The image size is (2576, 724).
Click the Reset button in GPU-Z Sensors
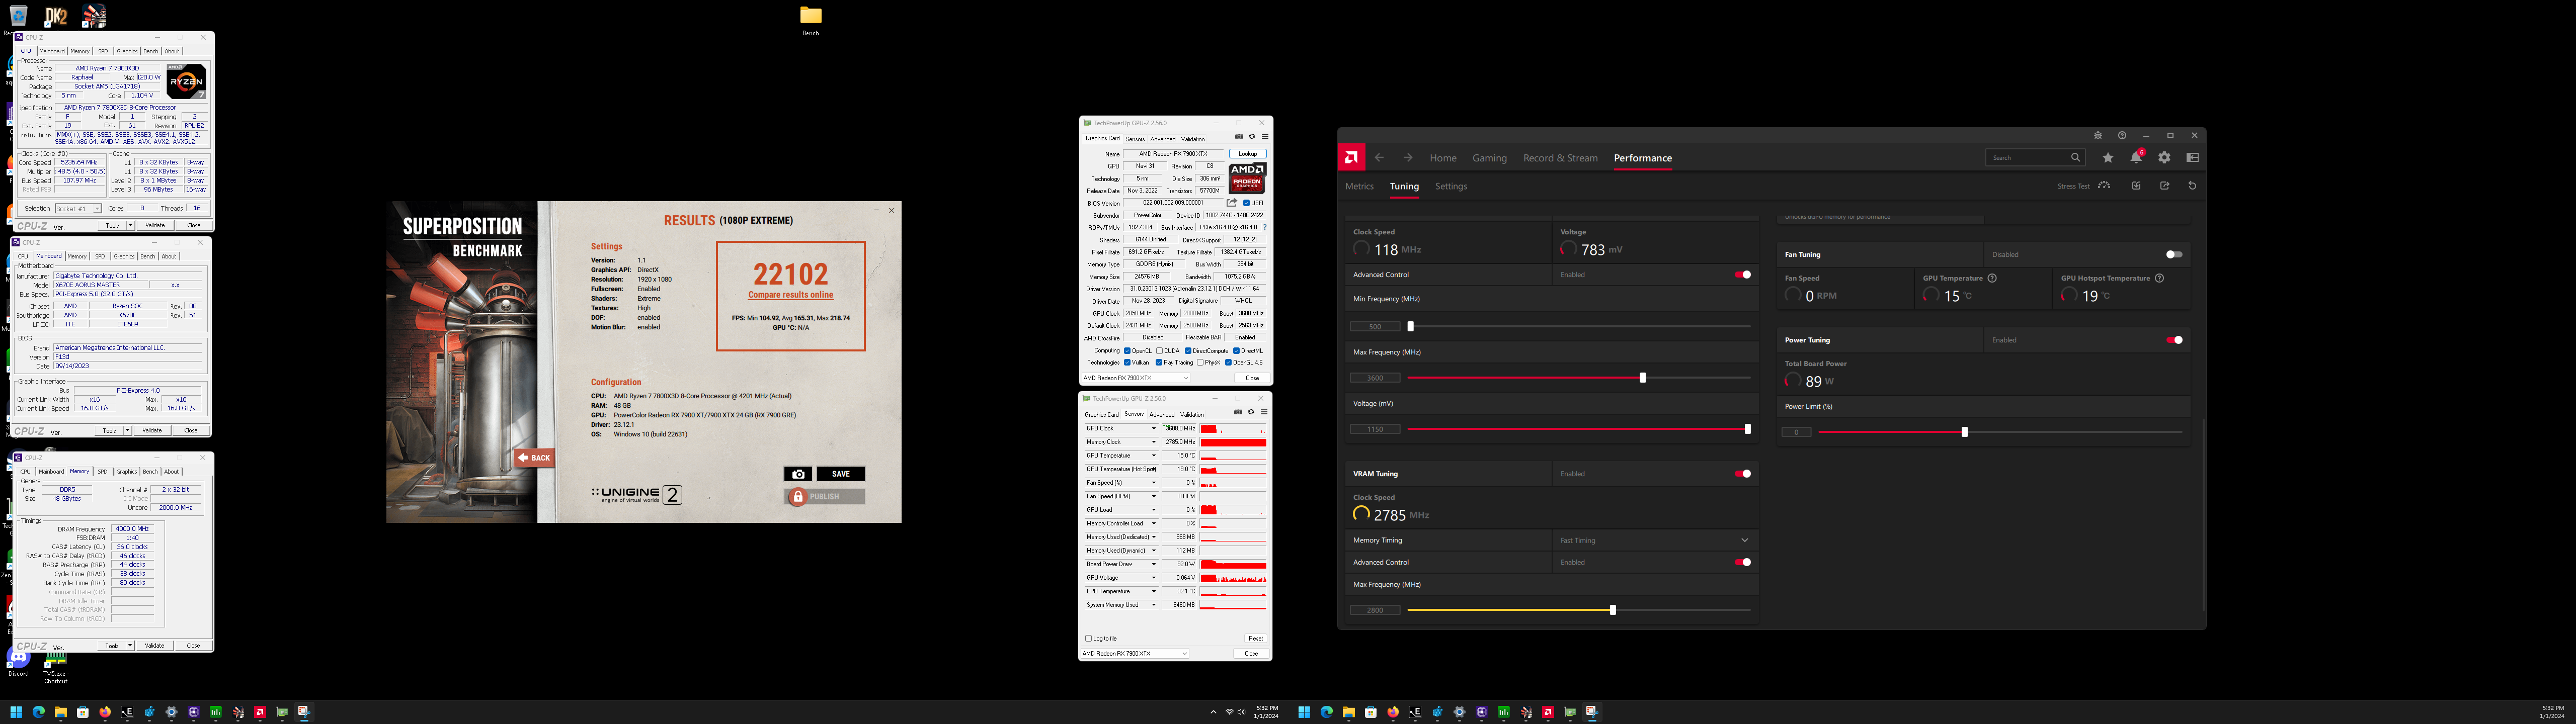[1255, 638]
